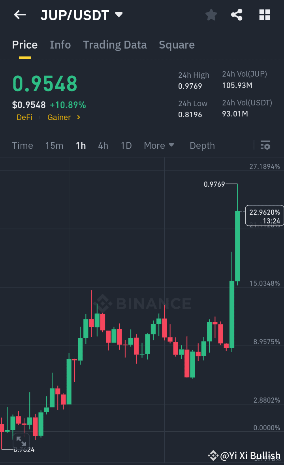Open the grid/apps icon top right
The image size is (284, 465).
point(264,15)
